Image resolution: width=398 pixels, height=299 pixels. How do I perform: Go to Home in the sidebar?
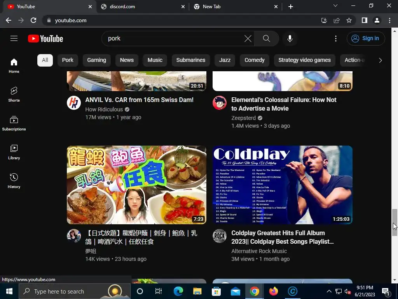point(14,65)
